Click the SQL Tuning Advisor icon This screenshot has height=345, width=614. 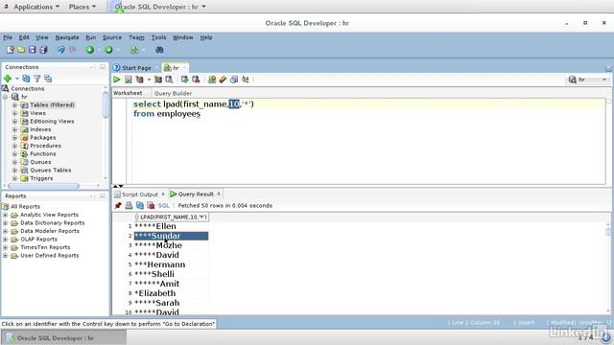tap(169, 80)
